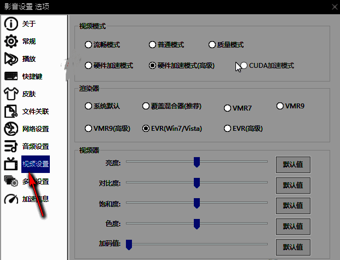Reset 亮度 with its 默认值 button
Screen dimensions: 340x260
click(x=293, y=164)
